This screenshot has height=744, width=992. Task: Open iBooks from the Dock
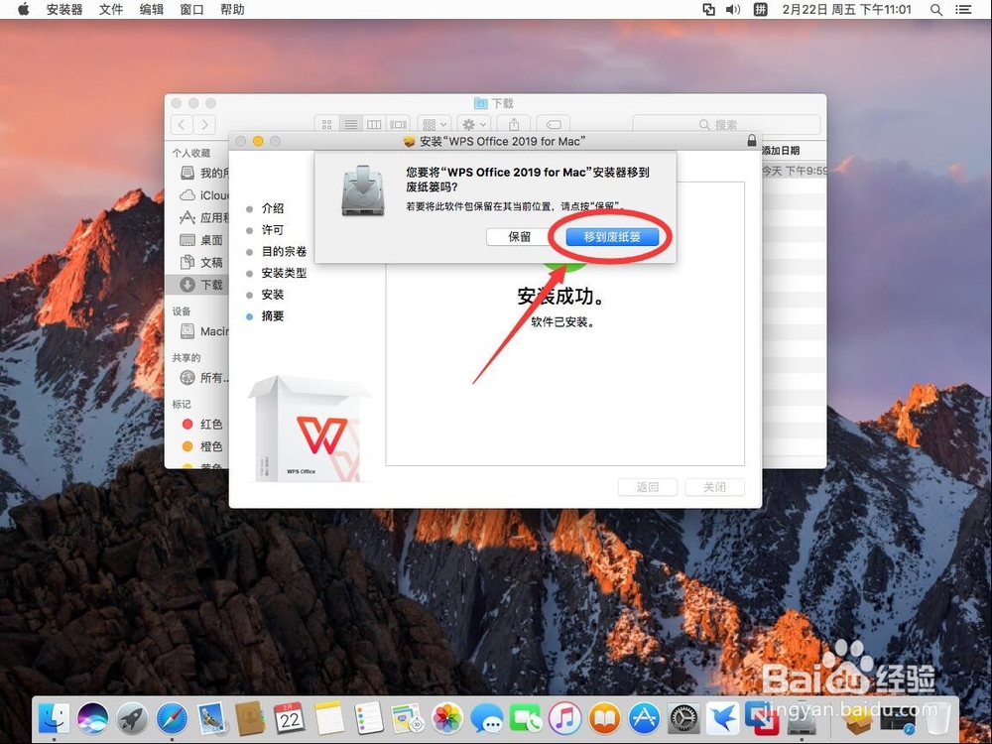click(604, 718)
